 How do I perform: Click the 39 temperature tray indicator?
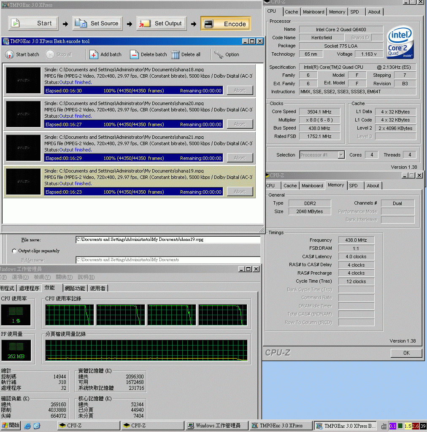[x=423, y=426]
